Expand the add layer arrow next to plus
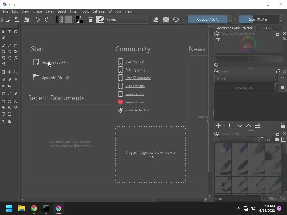This screenshot has width=287, height=215. coord(224,126)
